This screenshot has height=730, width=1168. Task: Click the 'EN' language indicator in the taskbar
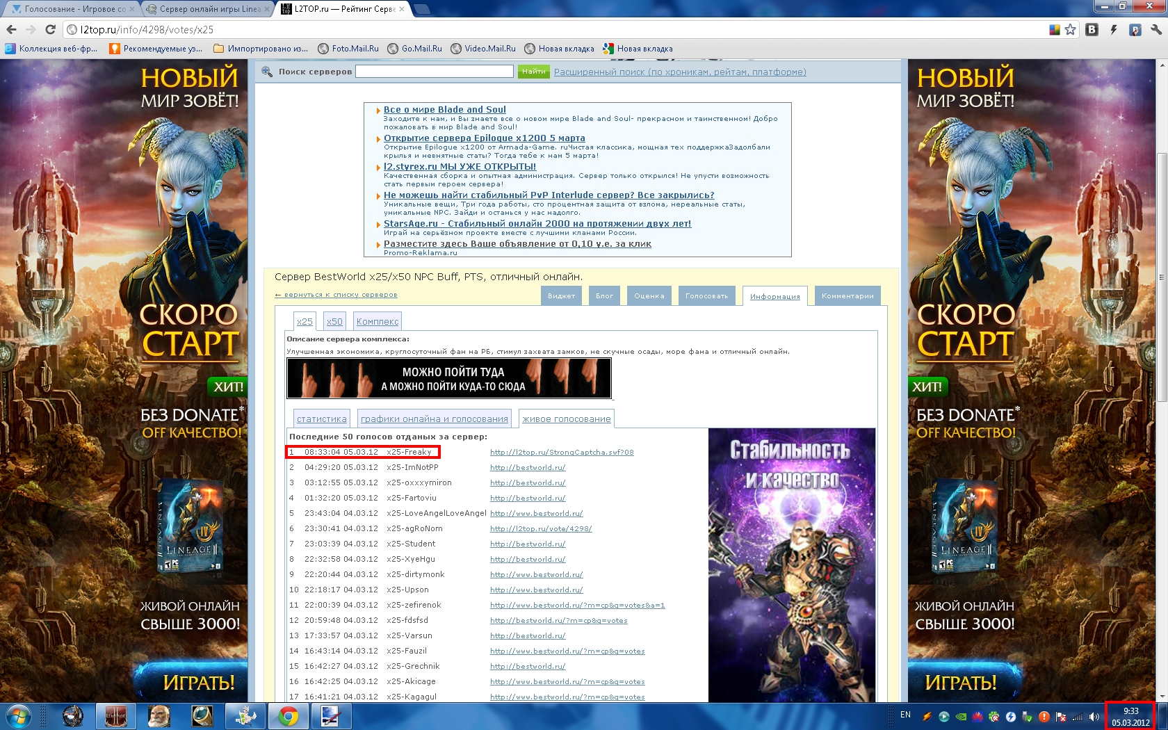coord(905,715)
